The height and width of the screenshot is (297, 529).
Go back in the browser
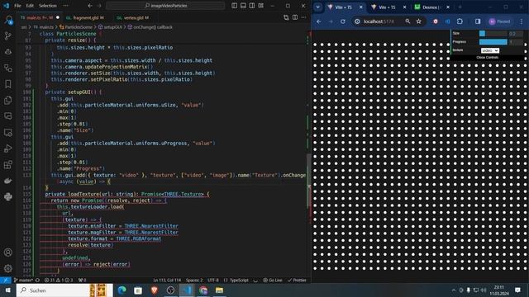pos(319,21)
